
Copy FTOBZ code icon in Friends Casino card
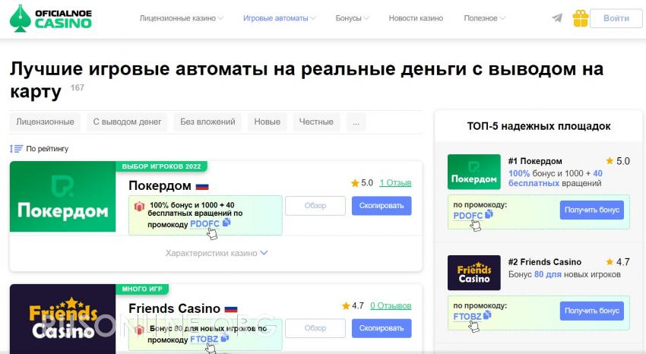[x=224, y=338]
